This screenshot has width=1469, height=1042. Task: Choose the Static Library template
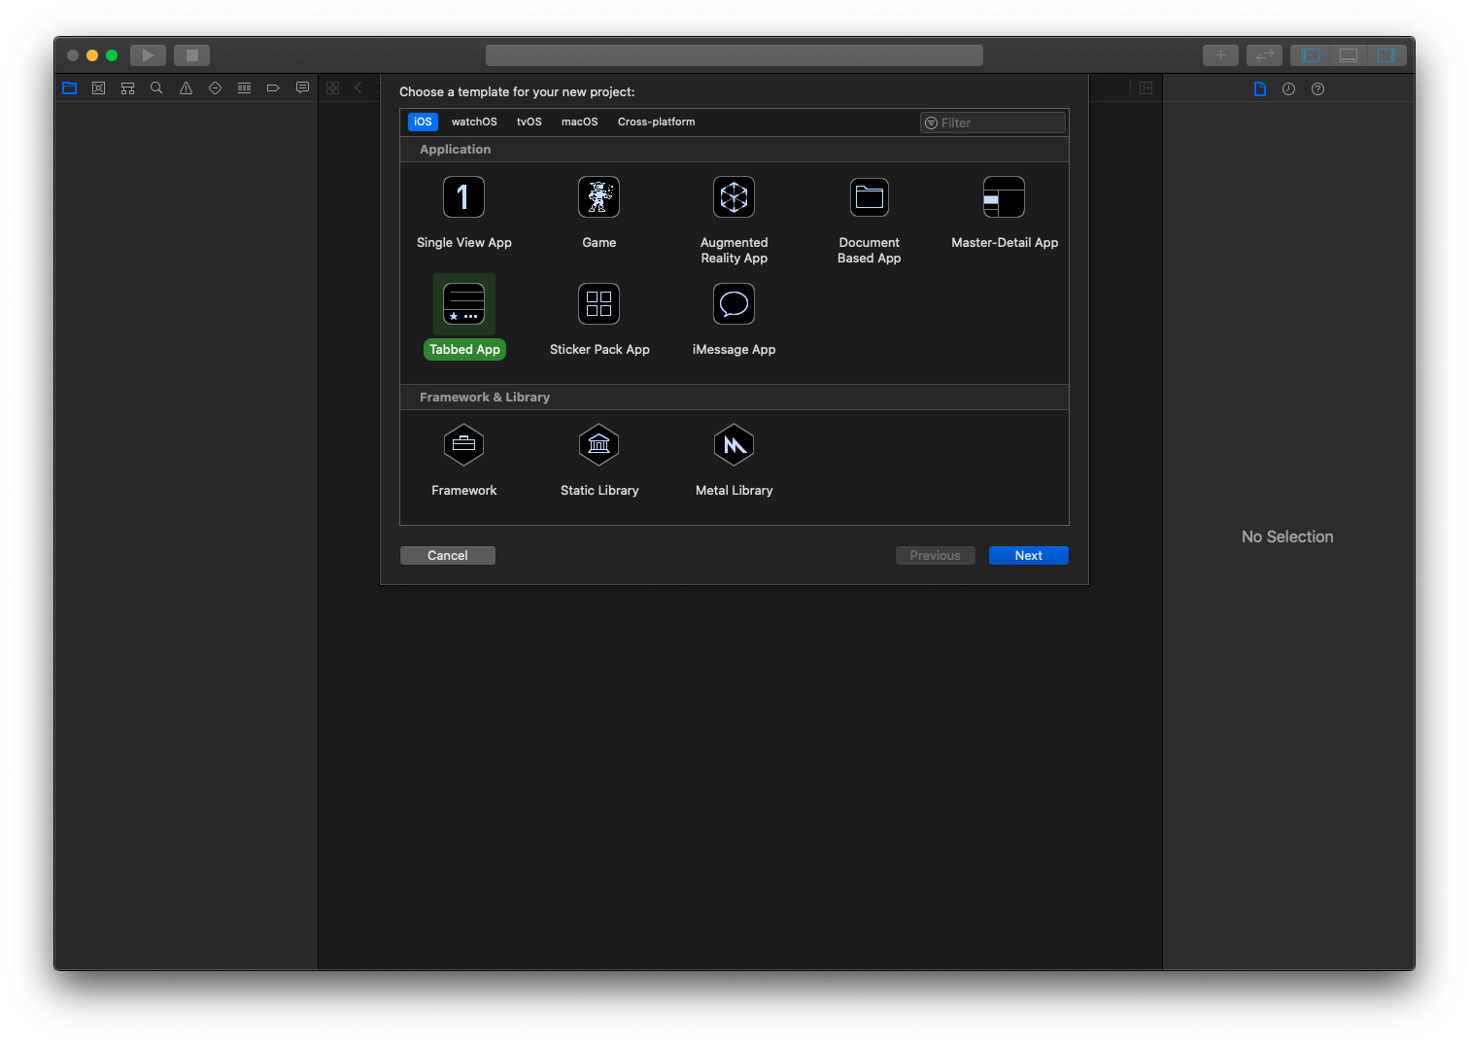click(598, 446)
